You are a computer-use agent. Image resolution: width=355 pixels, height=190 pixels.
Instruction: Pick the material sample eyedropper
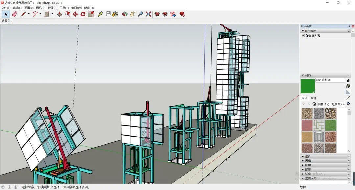click(x=348, y=98)
